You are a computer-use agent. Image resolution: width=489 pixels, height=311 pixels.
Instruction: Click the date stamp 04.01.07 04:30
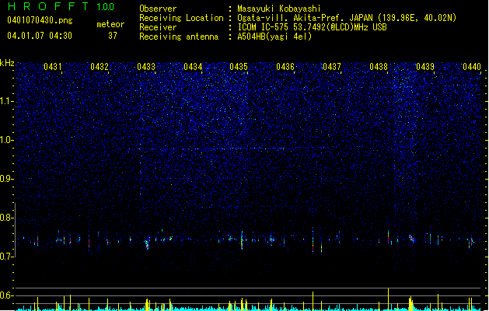(40, 36)
